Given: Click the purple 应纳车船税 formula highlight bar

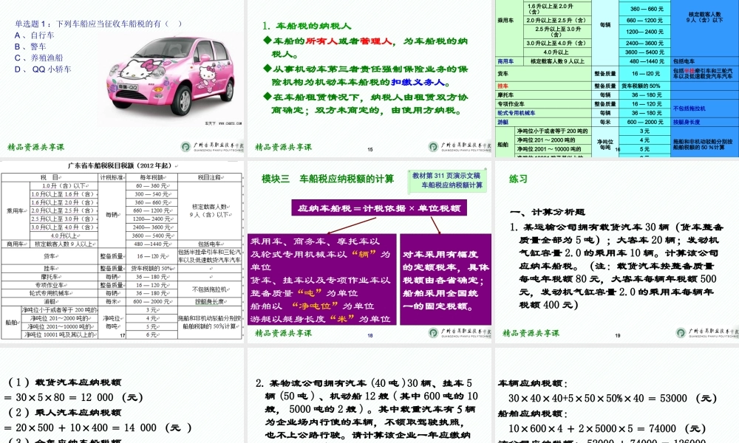Looking at the screenshot, I should pos(378,208).
